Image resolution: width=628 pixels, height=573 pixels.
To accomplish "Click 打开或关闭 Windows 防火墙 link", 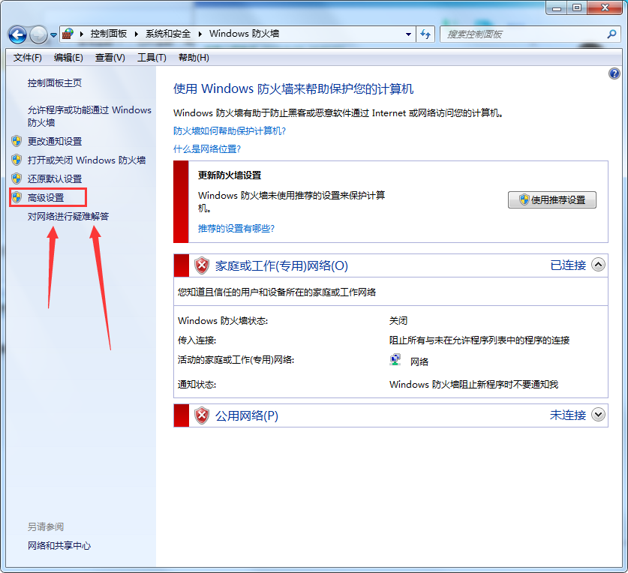I will [x=86, y=160].
